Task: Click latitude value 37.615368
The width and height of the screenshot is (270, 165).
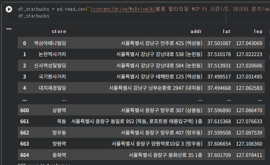Action: [x=219, y=122]
